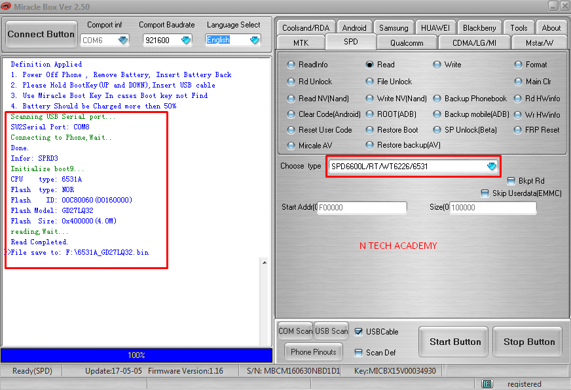Select the SPD tab

351,42
